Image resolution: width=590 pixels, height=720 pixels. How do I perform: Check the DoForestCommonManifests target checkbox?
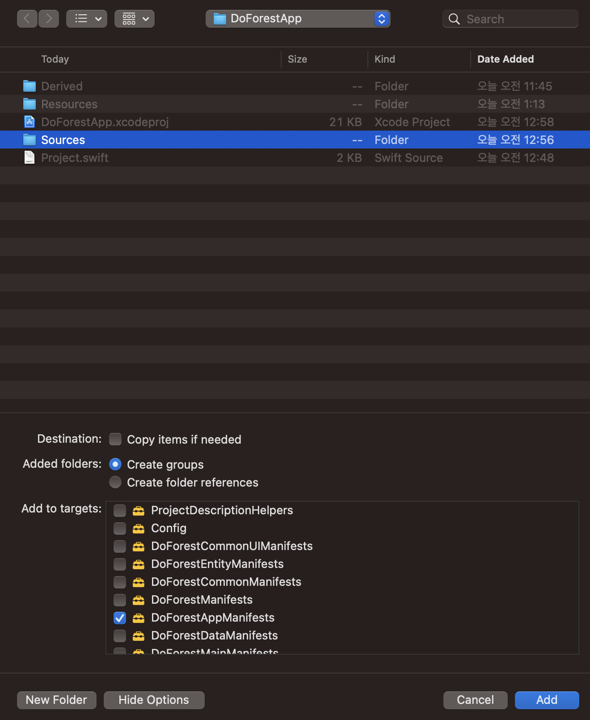click(120, 582)
